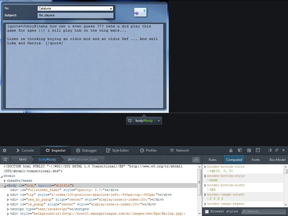
Task: Open the markup search magnifier button
Action: (x=196, y=159)
